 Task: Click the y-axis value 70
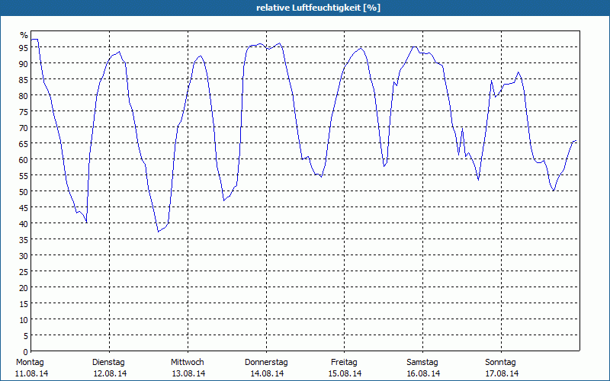pyautogui.click(x=24, y=127)
